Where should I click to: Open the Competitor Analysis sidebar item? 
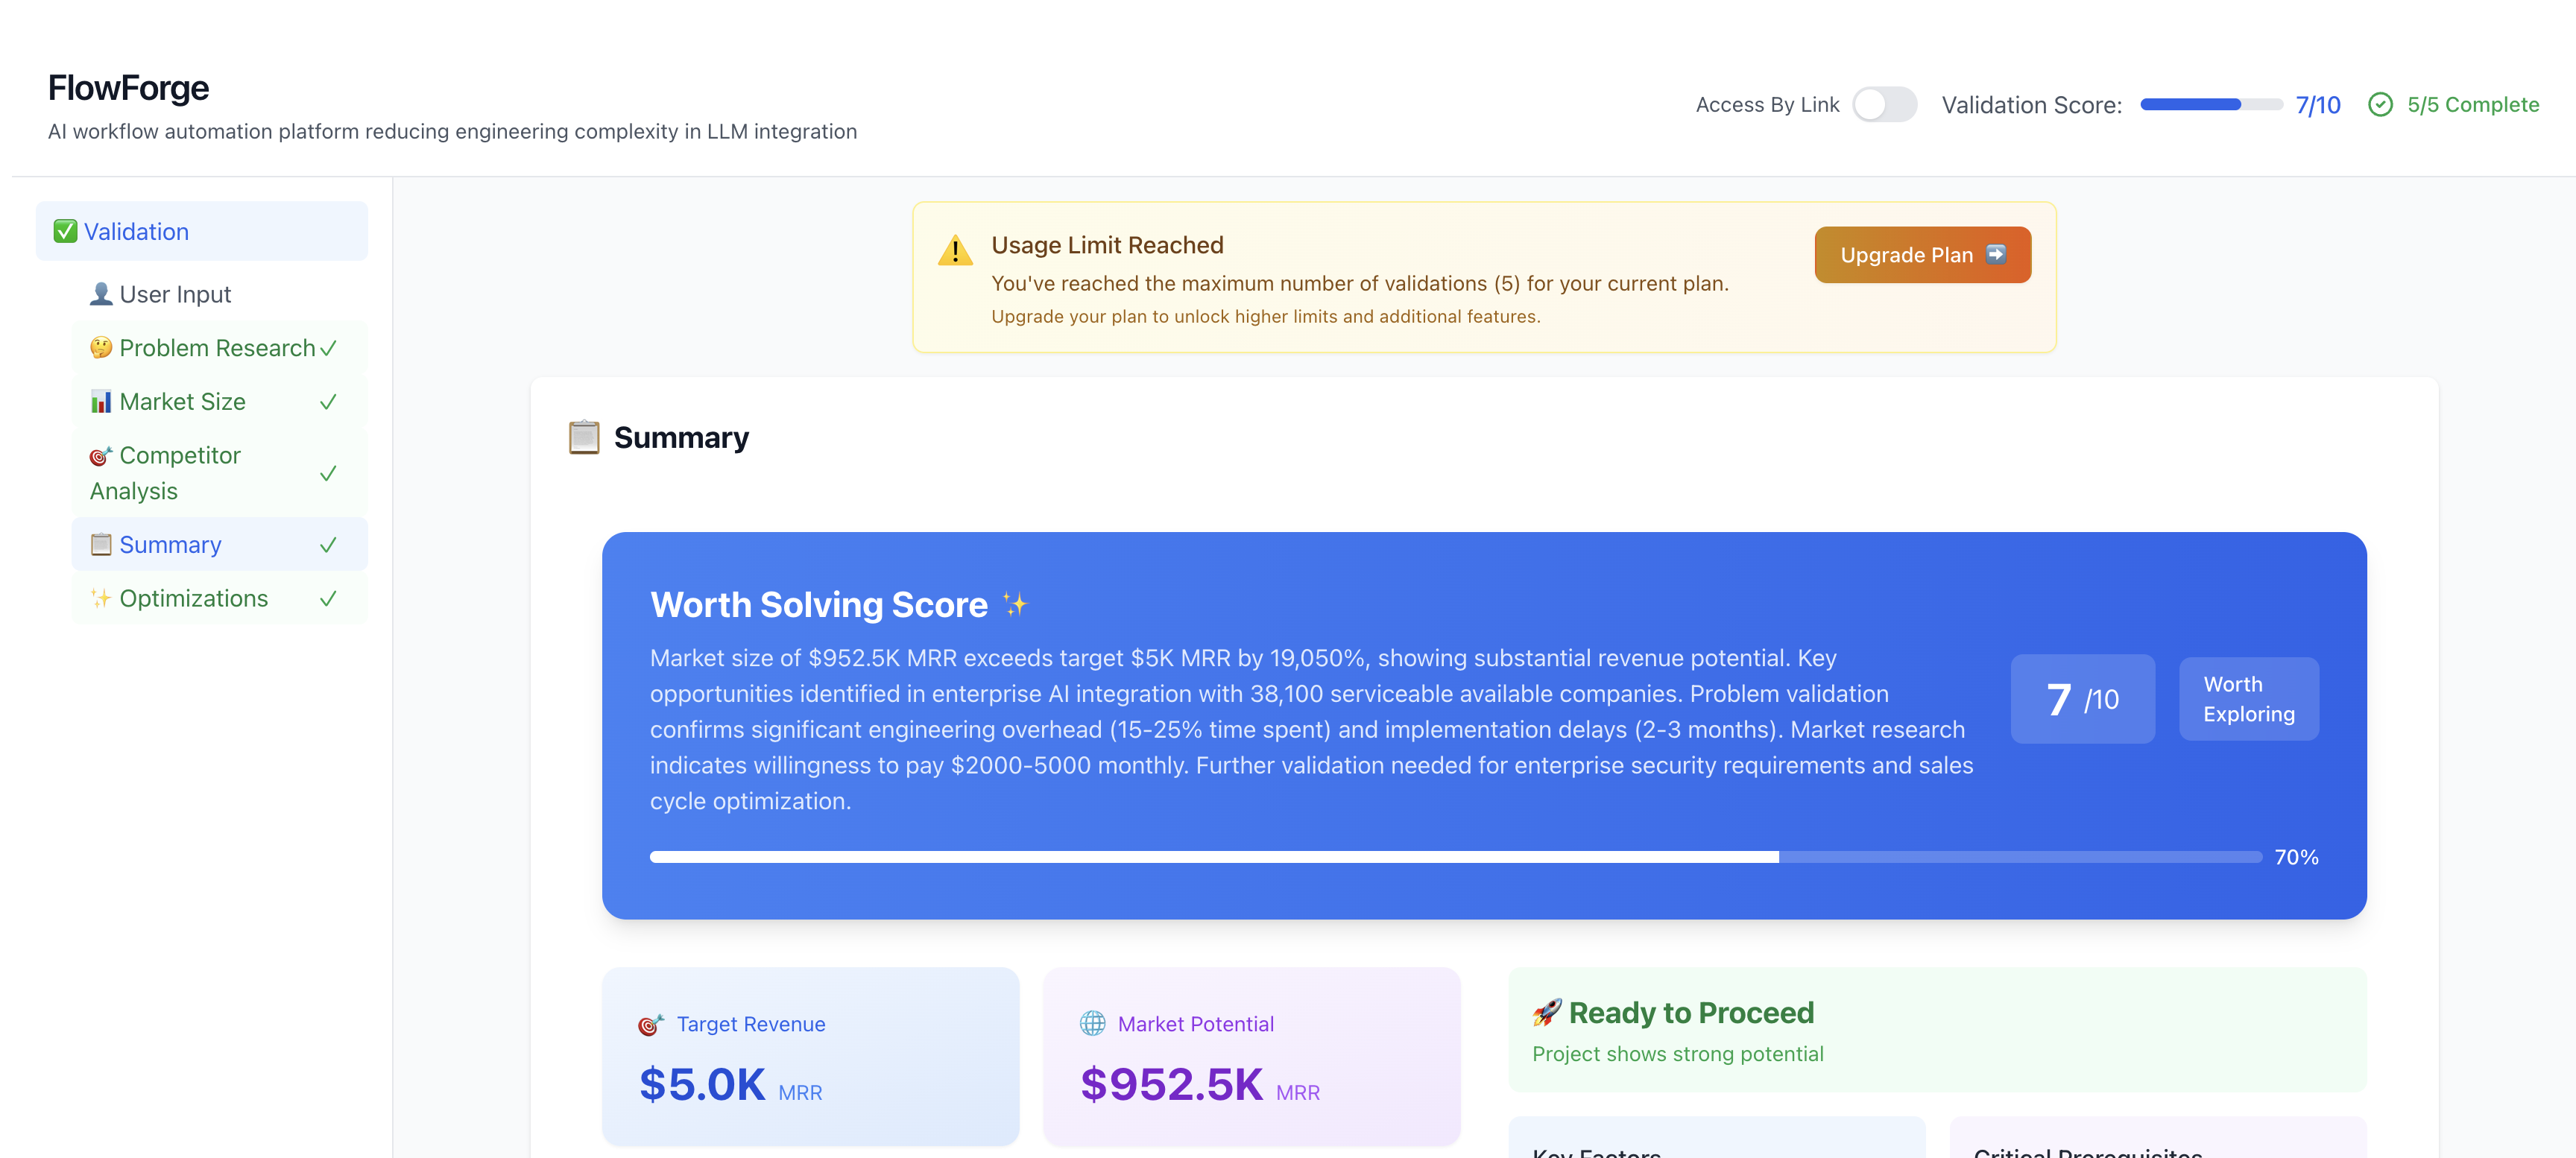coord(220,473)
